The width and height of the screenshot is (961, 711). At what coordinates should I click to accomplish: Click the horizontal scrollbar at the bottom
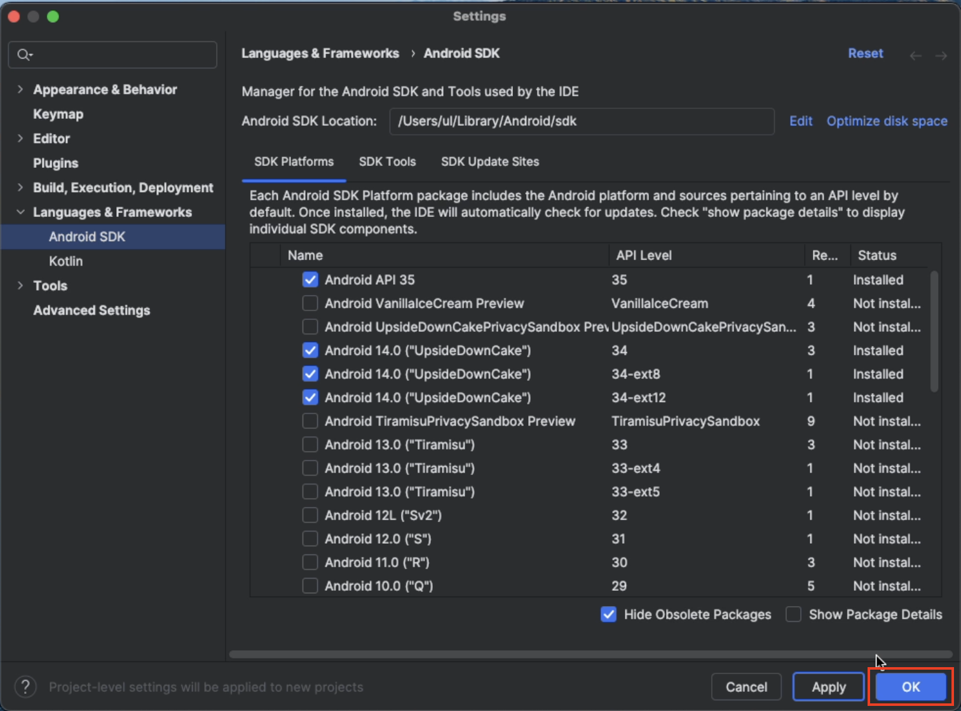(590, 654)
